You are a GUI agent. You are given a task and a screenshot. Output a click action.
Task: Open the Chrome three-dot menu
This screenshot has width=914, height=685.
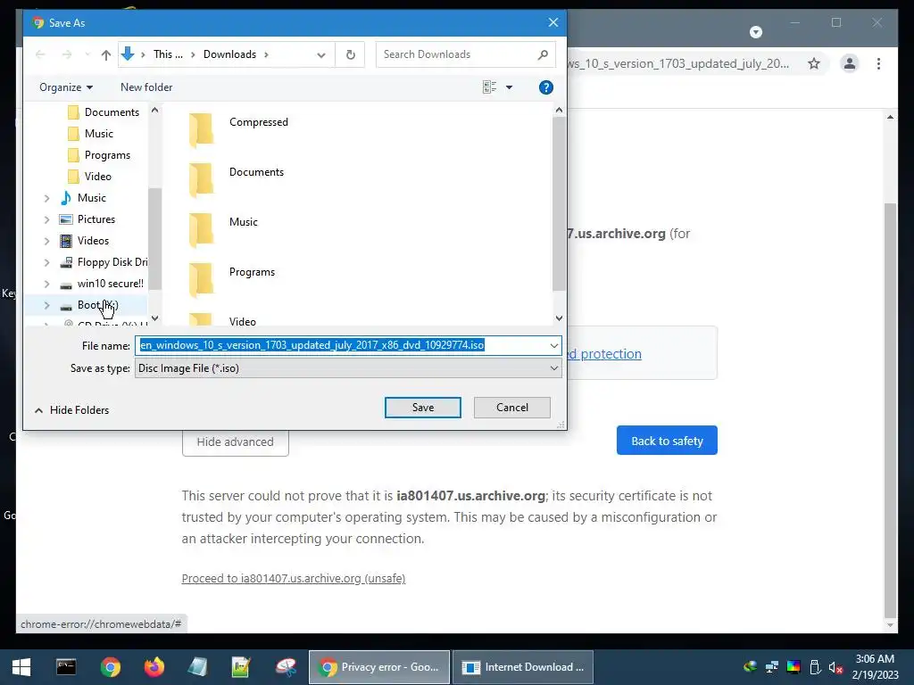[x=878, y=63]
